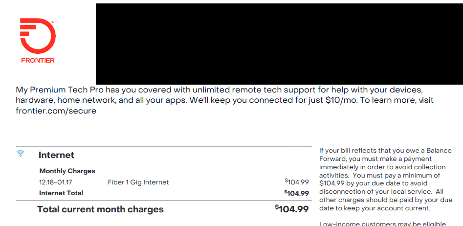The image size is (463, 226).
Task: Click the Balance Forward notice paragraph
Action: (x=386, y=180)
